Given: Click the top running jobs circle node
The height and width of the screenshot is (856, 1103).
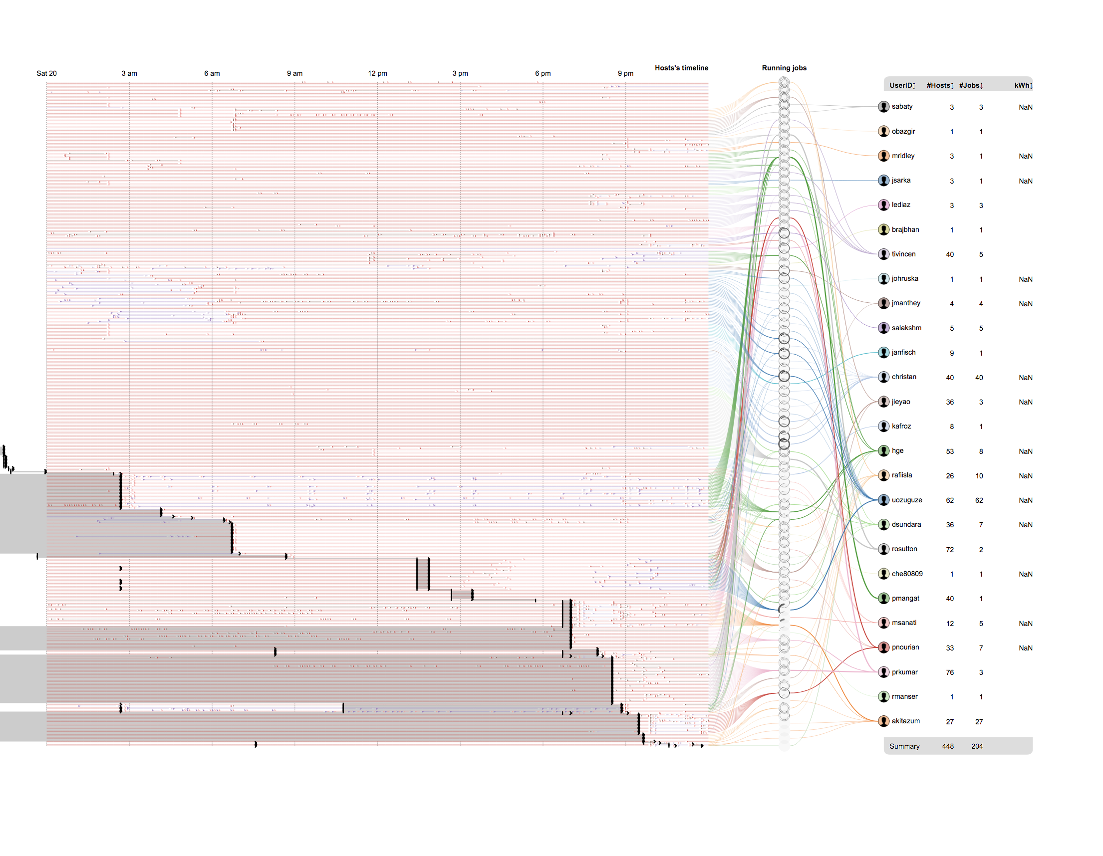Looking at the screenshot, I should pyautogui.click(x=784, y=82).
